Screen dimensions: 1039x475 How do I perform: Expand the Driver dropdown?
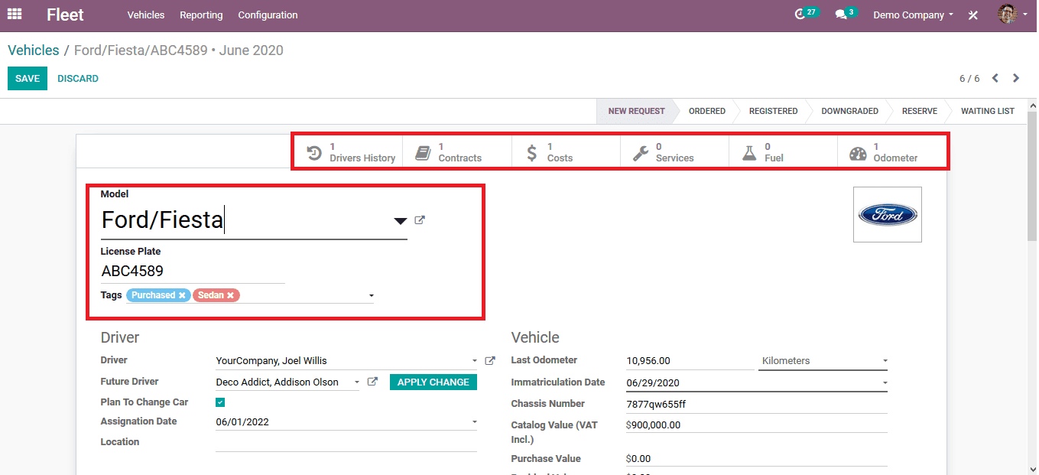point(474,361)
